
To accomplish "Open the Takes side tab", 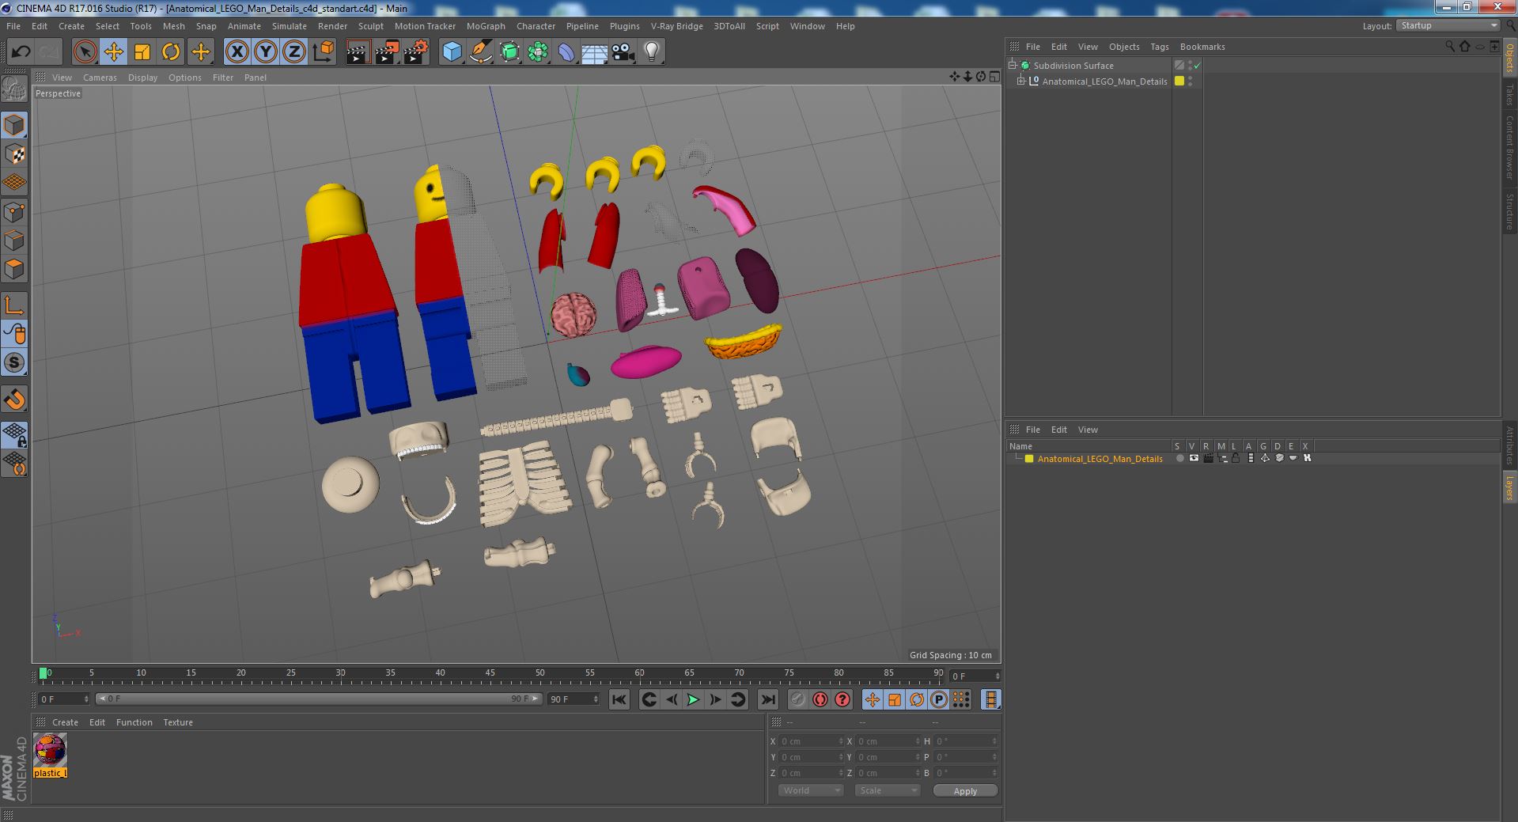I will (x=1510, y=95).
